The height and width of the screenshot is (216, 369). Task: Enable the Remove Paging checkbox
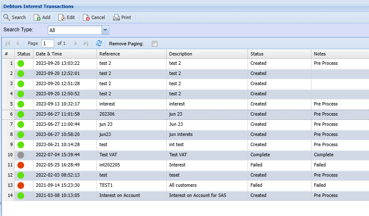(154, 44)
